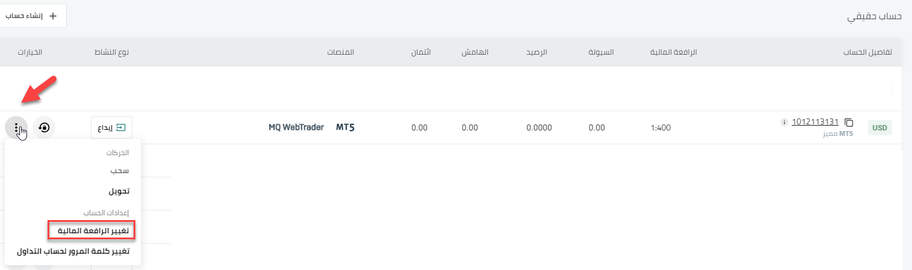Viewport: 912px width, 270px height.
Task: Click the 1:400 leverage value
Action: pos(661,127)
